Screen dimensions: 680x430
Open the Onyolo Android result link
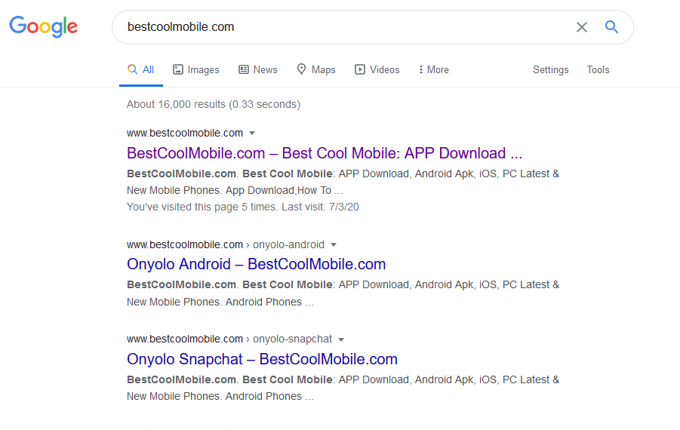(x=256, y=264)
